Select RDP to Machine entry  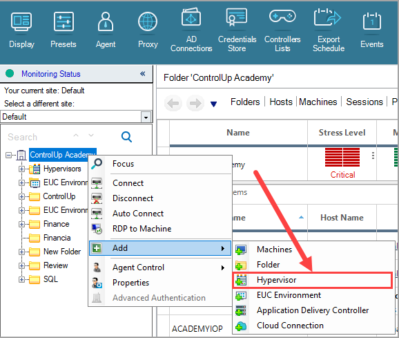[x=160, y=229]
